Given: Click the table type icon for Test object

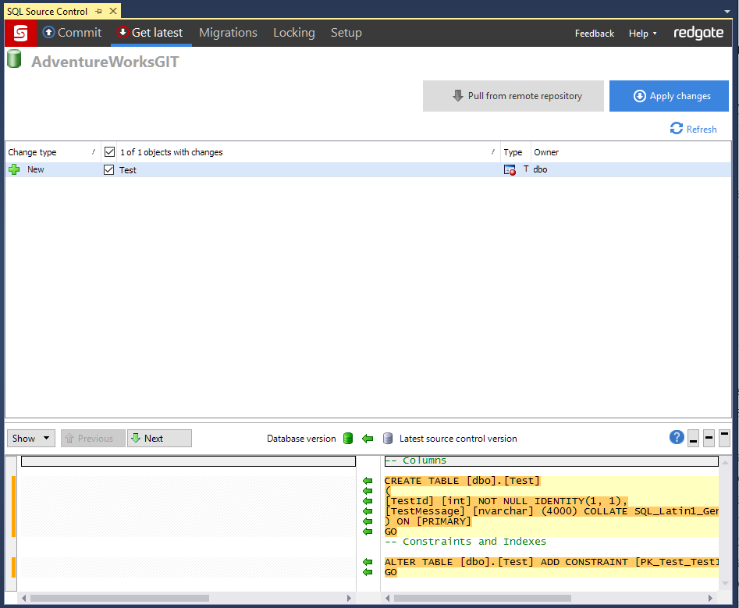Looking at the screenshot, I should point(511,169).
